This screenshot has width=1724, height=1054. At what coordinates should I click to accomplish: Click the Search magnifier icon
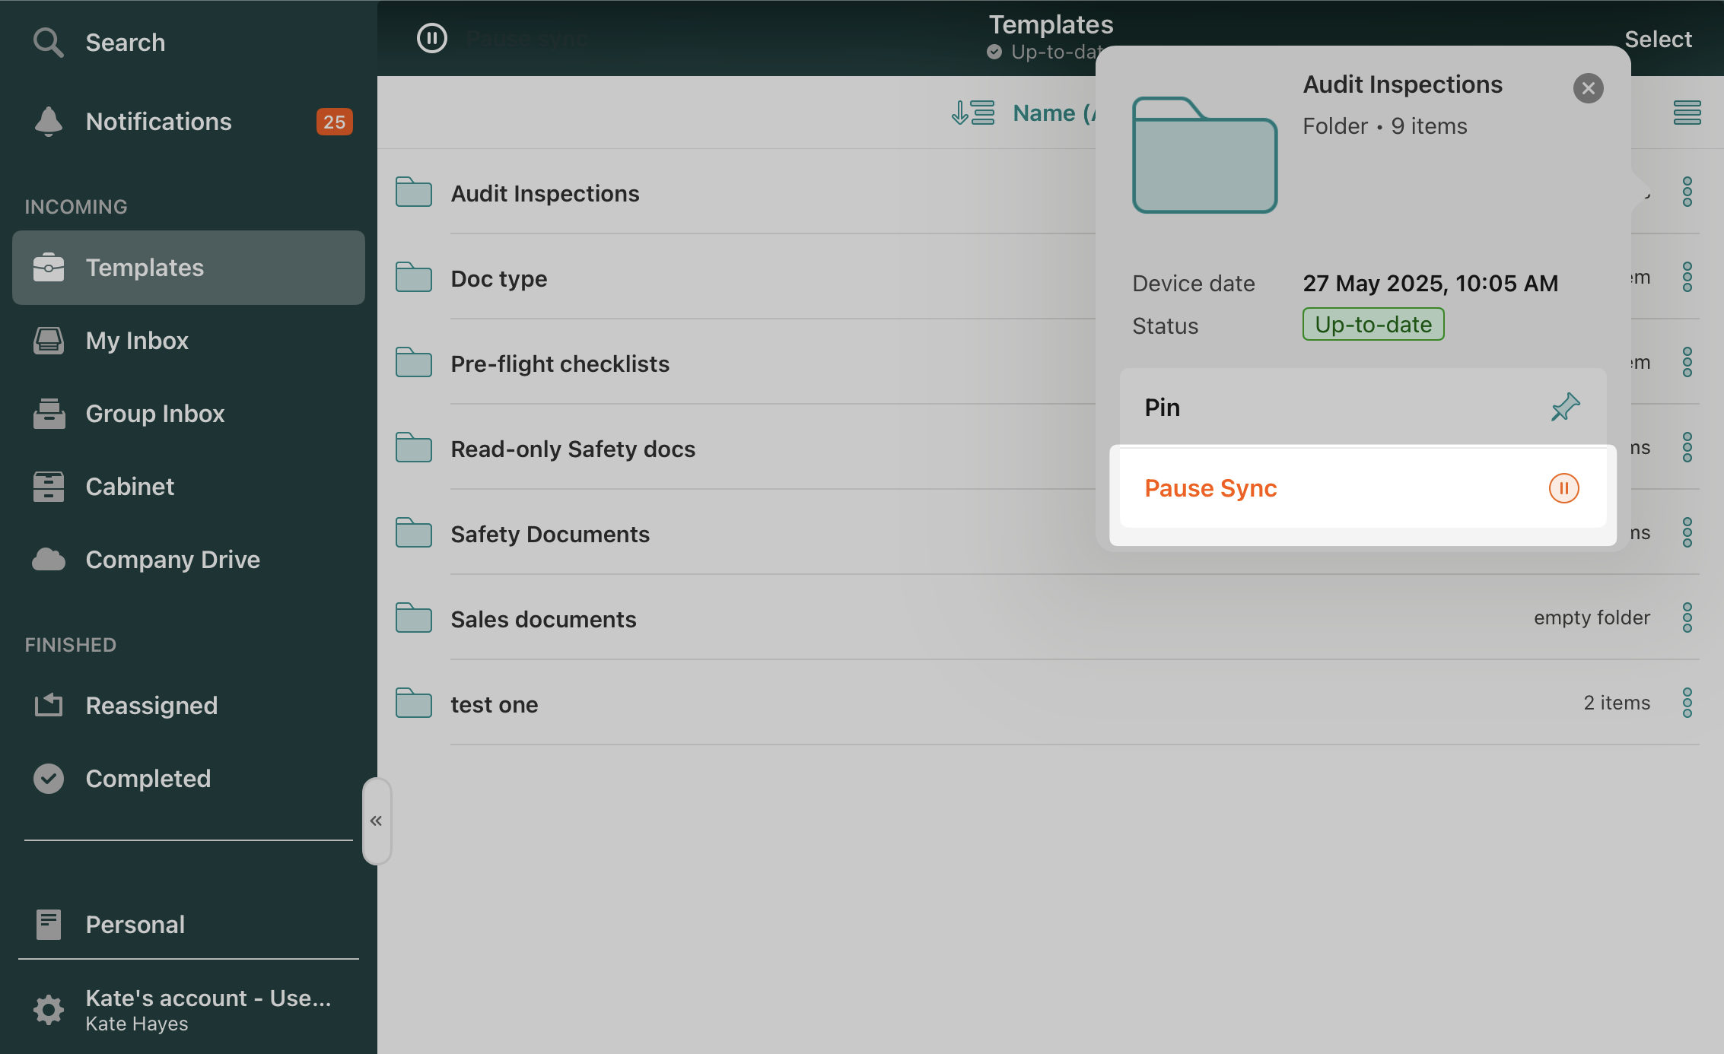48,43
